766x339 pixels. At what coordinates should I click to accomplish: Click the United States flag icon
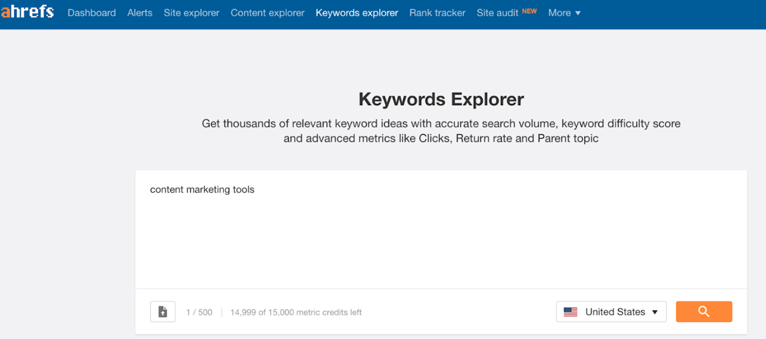pos(571,312)
